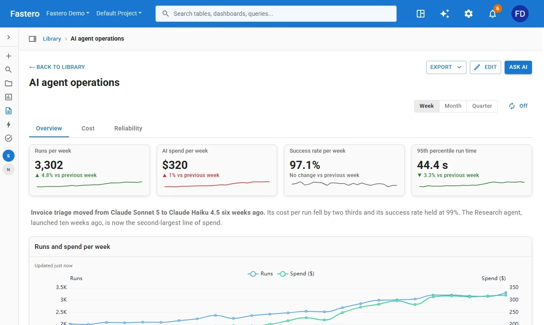This screenshot has height=325, width=544.
Task: Switch to the Cost tab
Action: [88, 128]
